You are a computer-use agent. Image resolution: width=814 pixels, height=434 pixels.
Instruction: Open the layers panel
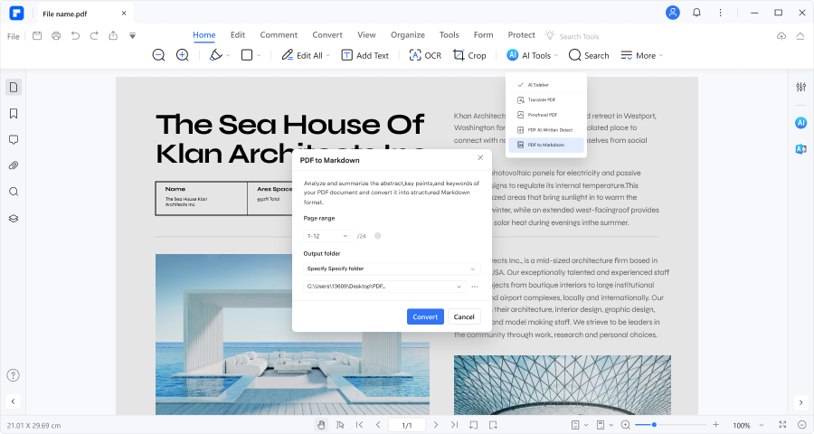click(14, 219)
